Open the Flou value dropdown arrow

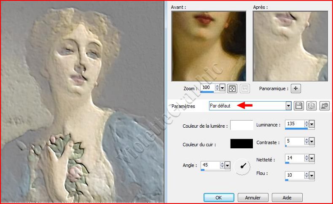(x=312, y=175)
